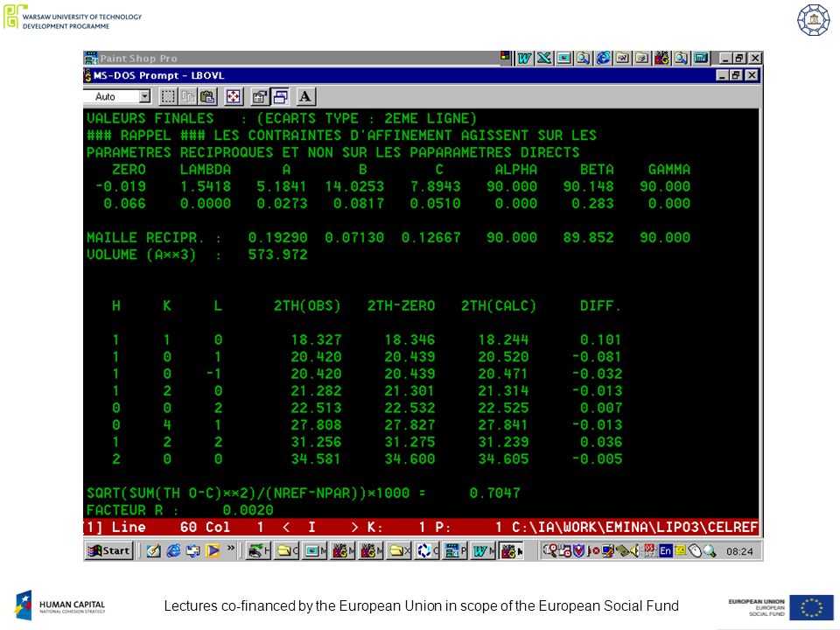
Task: Click reciprocal value 0.19290
Action: pos(278,237)
